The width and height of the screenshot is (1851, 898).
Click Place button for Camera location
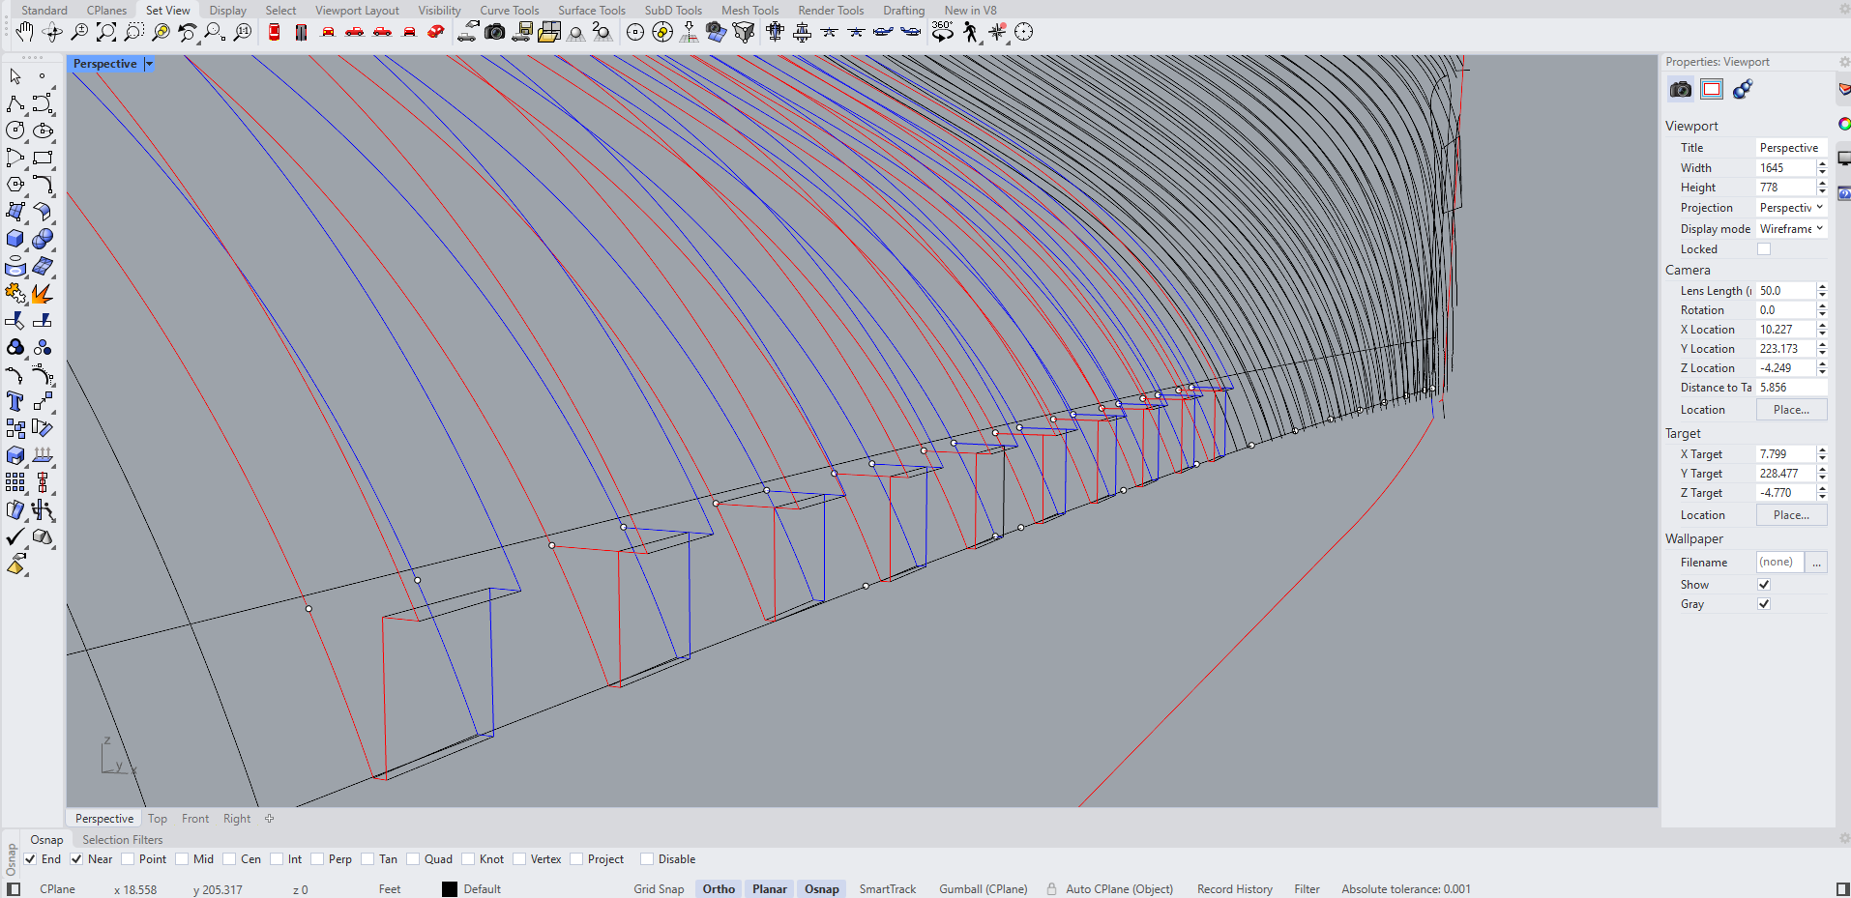[x=1791, y=410]
